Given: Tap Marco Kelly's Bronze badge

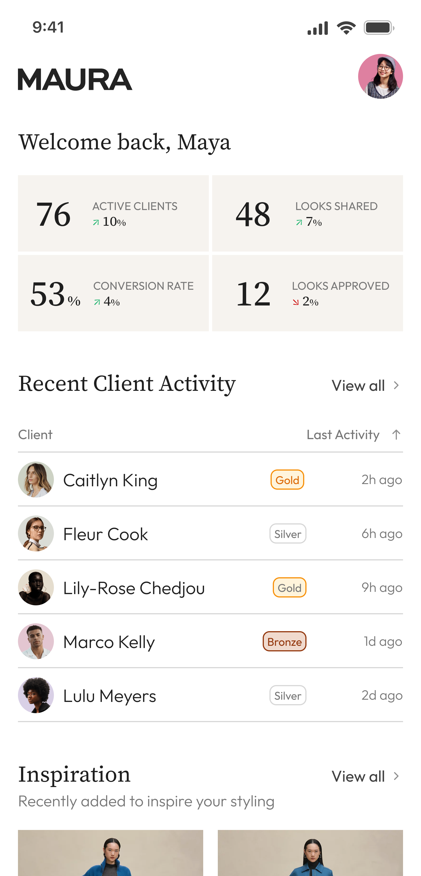Looking at the screenshot, I should 285,641.
